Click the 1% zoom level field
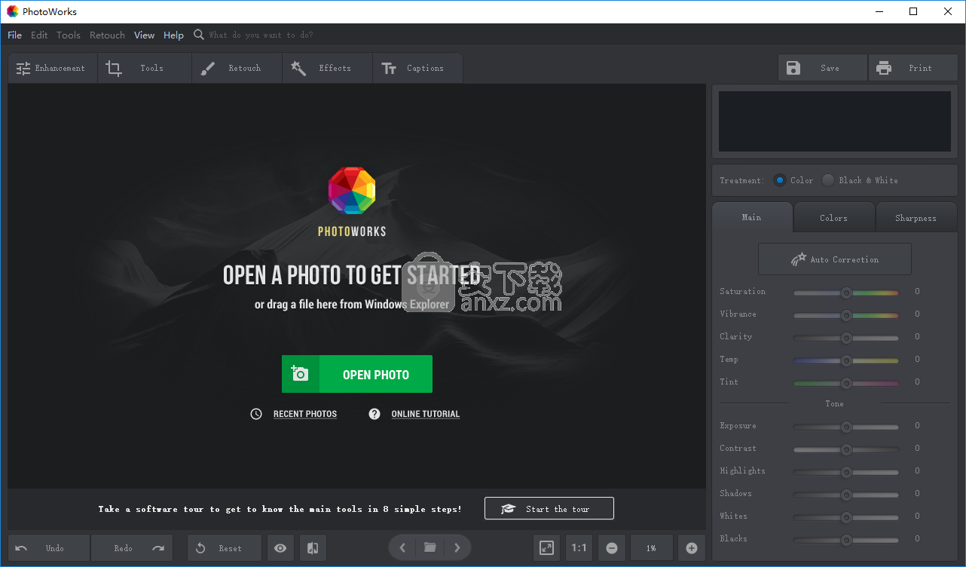966x567 pixels. point(651,548)
